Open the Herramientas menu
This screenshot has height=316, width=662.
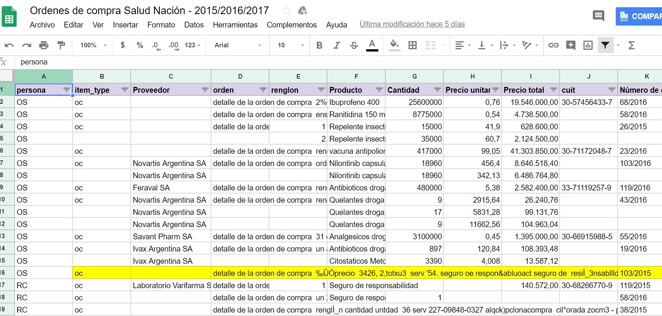(235, 25)
